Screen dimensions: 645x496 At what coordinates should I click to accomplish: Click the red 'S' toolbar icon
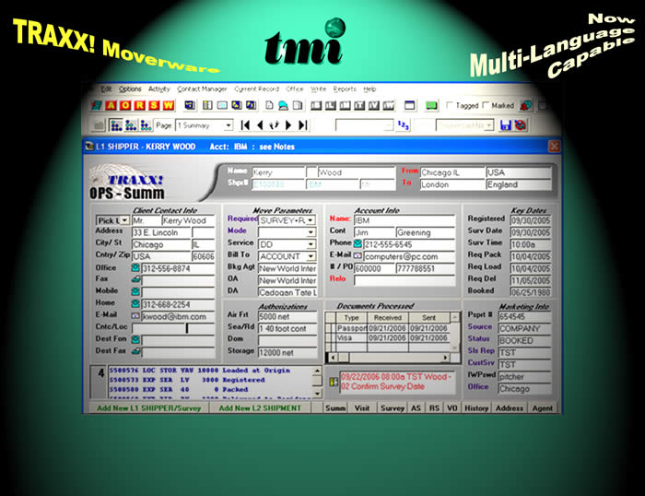tap(154, 105)
